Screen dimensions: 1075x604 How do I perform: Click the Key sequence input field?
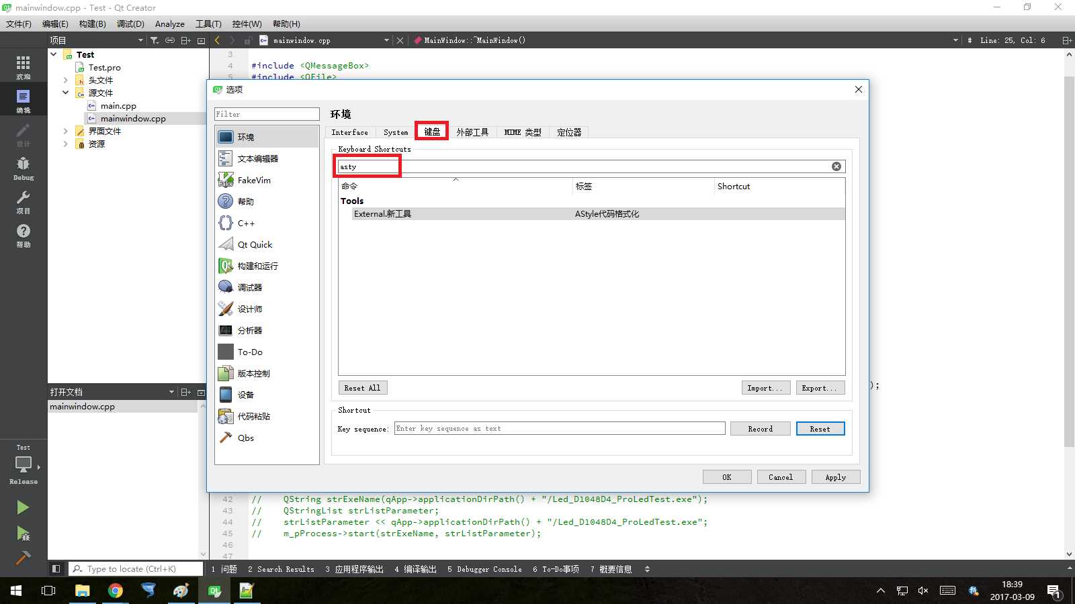(560, 428)
